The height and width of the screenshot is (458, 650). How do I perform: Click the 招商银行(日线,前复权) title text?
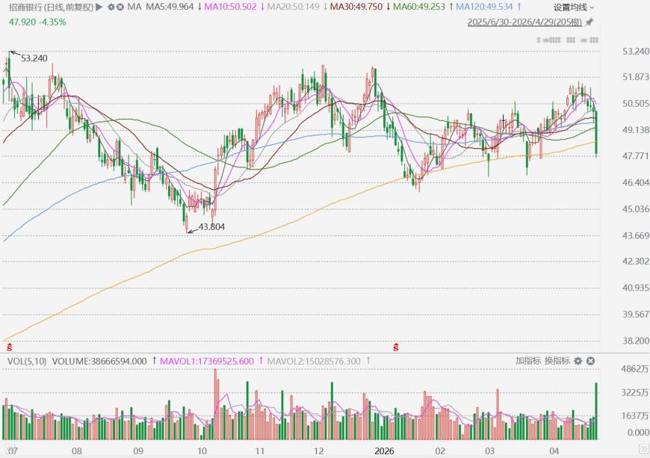(52, 7)
